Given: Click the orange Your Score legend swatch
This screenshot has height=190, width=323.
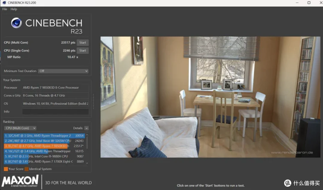Looking at the screenshot, I should 6,169.
